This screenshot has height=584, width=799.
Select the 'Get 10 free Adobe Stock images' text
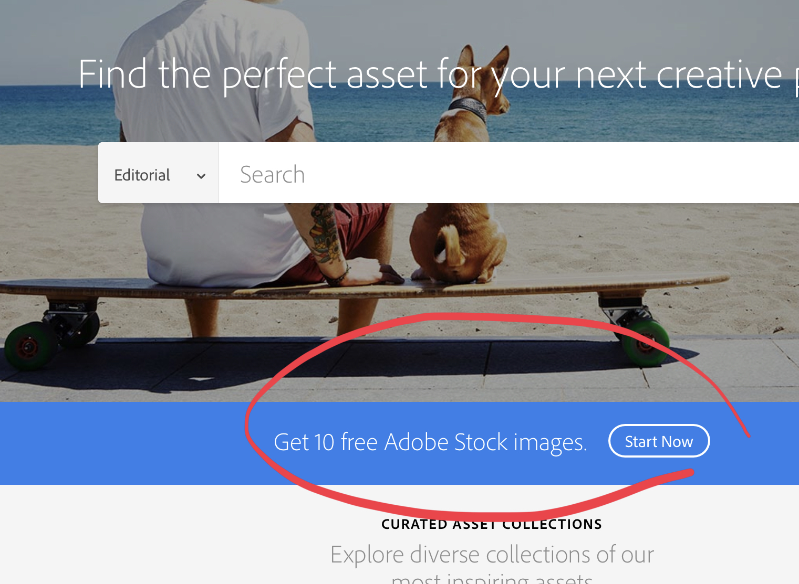(430, 442)
